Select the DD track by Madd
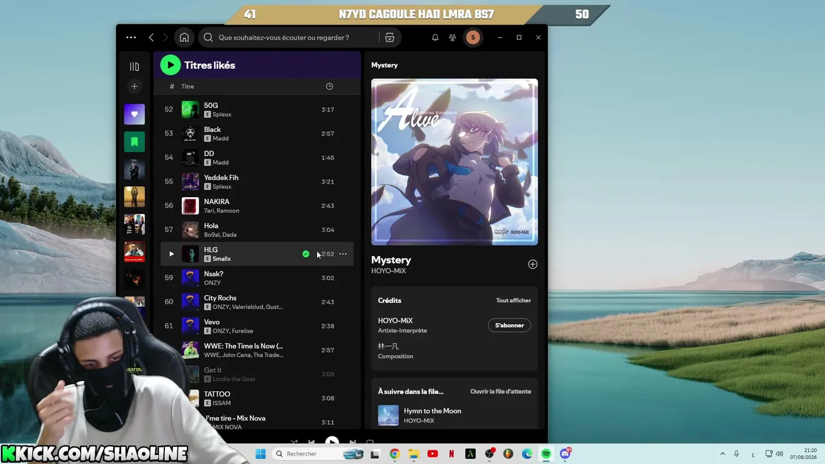This screenshot has width=825, height=464. pyautogui.click(x=257, y=157)
